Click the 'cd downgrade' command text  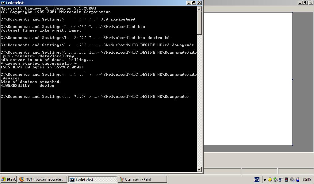[179, 45]
